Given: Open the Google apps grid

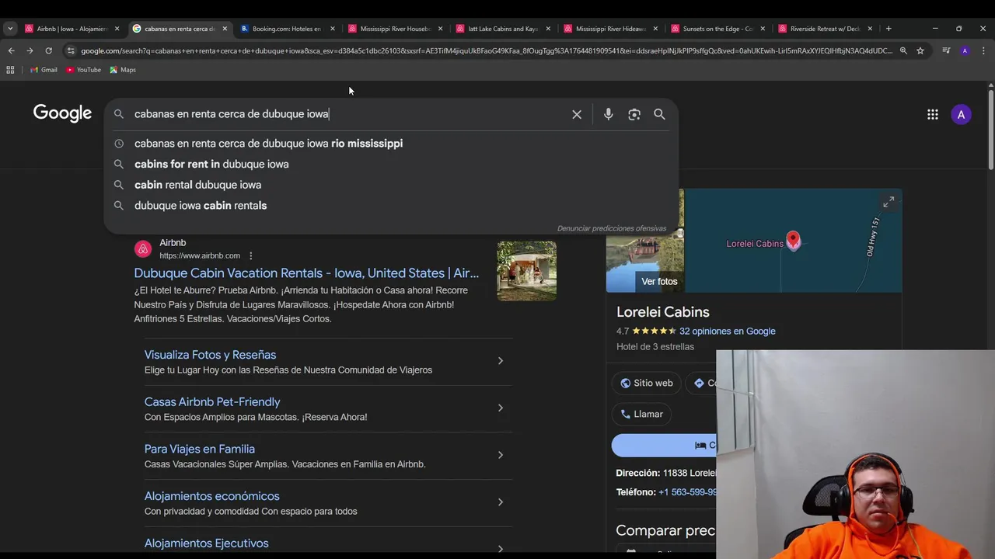Looking at the screenshot, I should click(x=932, y=114).
